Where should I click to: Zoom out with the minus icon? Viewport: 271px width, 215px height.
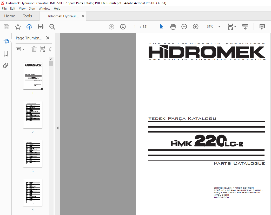184,27
